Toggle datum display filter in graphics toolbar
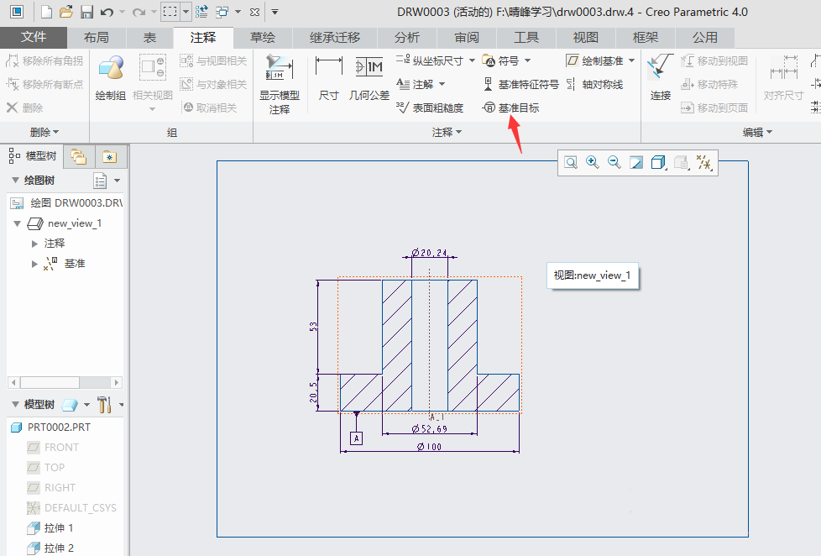 click(704, 162)
